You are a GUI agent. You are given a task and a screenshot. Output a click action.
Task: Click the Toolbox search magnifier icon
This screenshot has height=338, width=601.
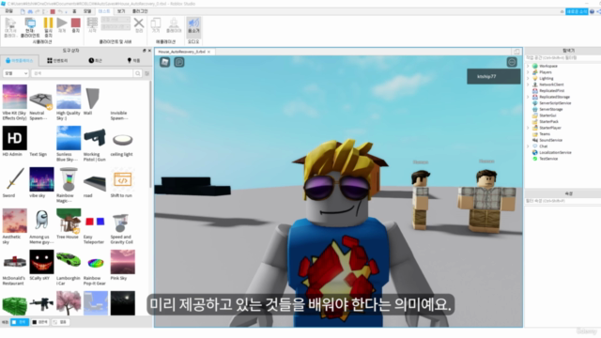click(x=138, y=73)
